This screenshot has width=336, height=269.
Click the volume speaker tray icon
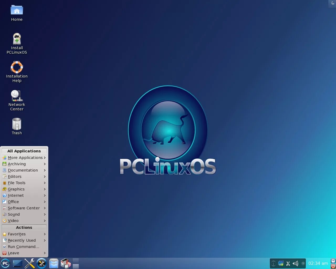pos(295,263)
